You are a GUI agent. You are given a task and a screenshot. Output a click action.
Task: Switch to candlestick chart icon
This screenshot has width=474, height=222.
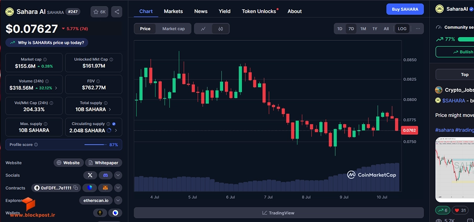221,29
